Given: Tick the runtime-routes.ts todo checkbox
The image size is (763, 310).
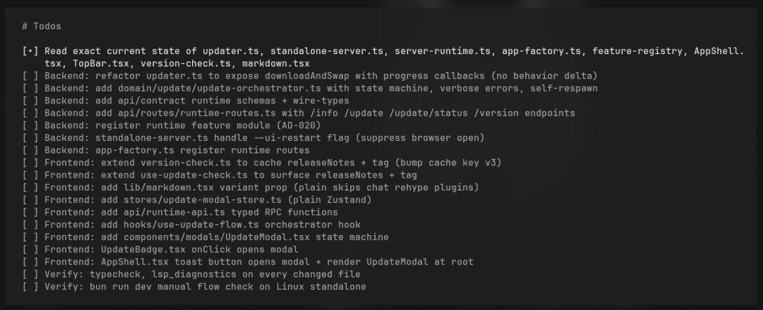Looking at the screenshot, I should [30, 113].
